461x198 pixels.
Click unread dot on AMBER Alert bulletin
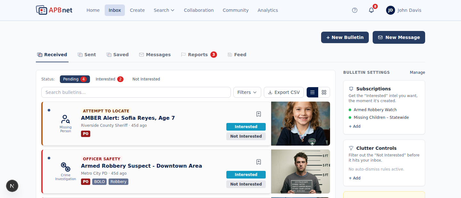[x=49, y=110]
